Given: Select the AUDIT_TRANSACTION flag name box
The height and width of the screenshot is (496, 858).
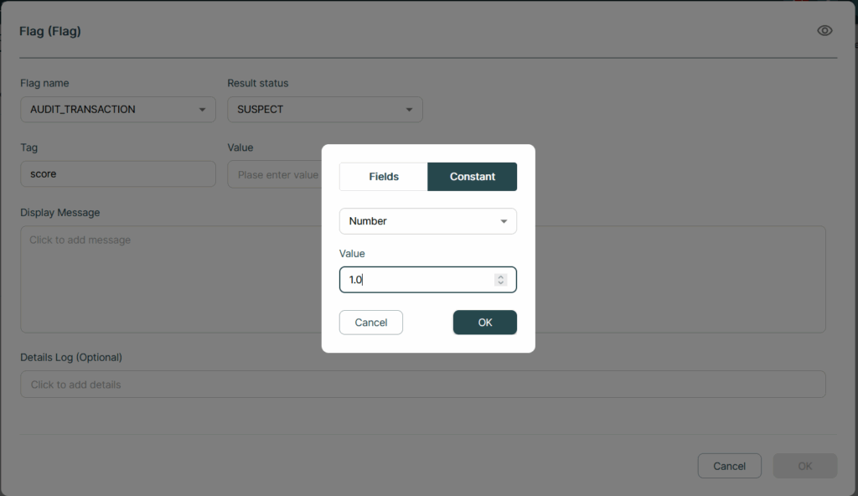Looking at the screenshot, I should click(x=118, y=110).
